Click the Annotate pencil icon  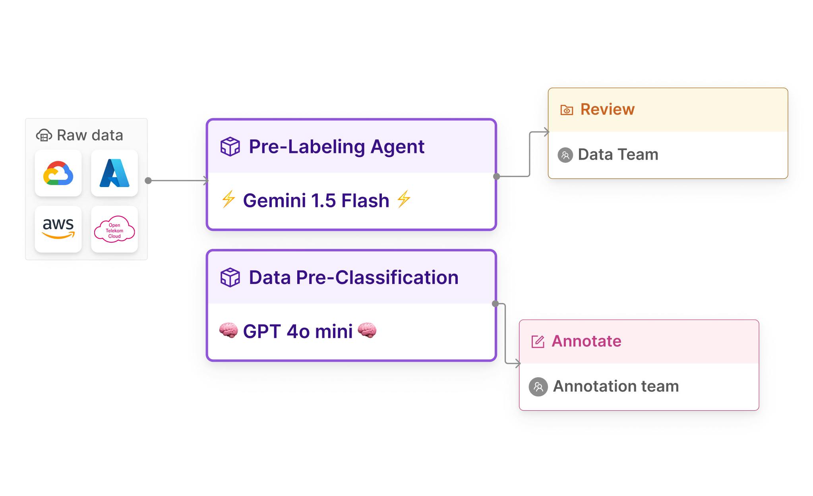point(538,342)
